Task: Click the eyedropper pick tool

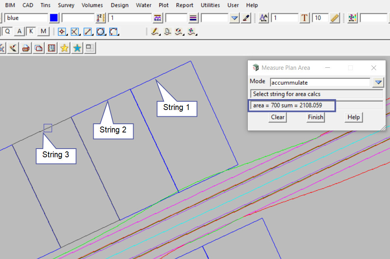Action: tap(246, 18)
